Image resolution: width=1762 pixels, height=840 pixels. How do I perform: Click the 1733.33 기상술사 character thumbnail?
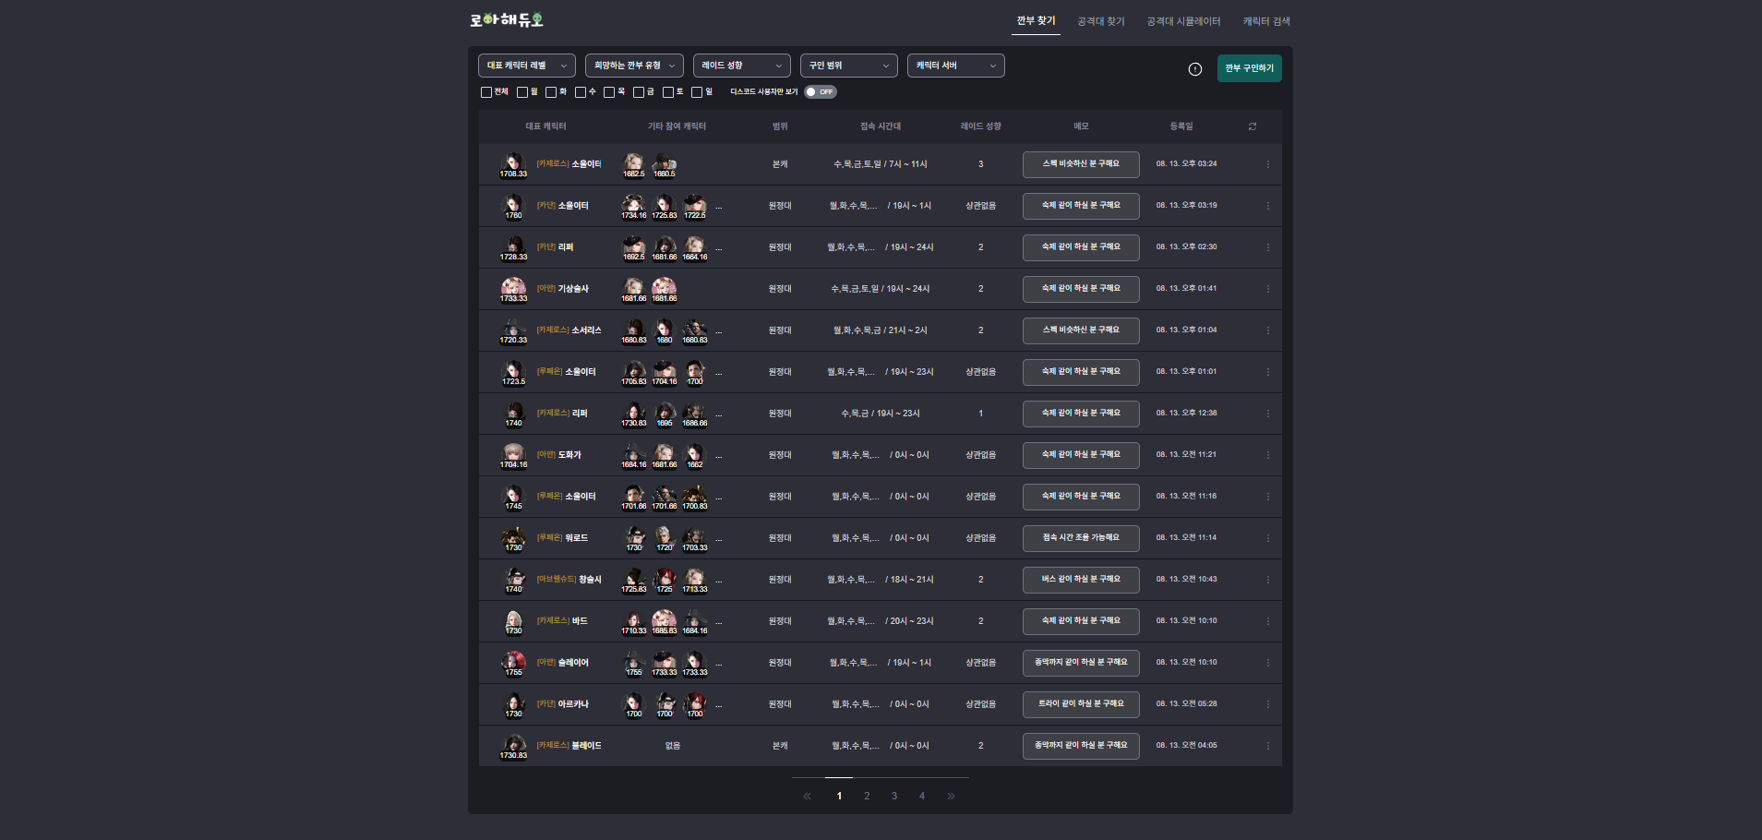513,288
